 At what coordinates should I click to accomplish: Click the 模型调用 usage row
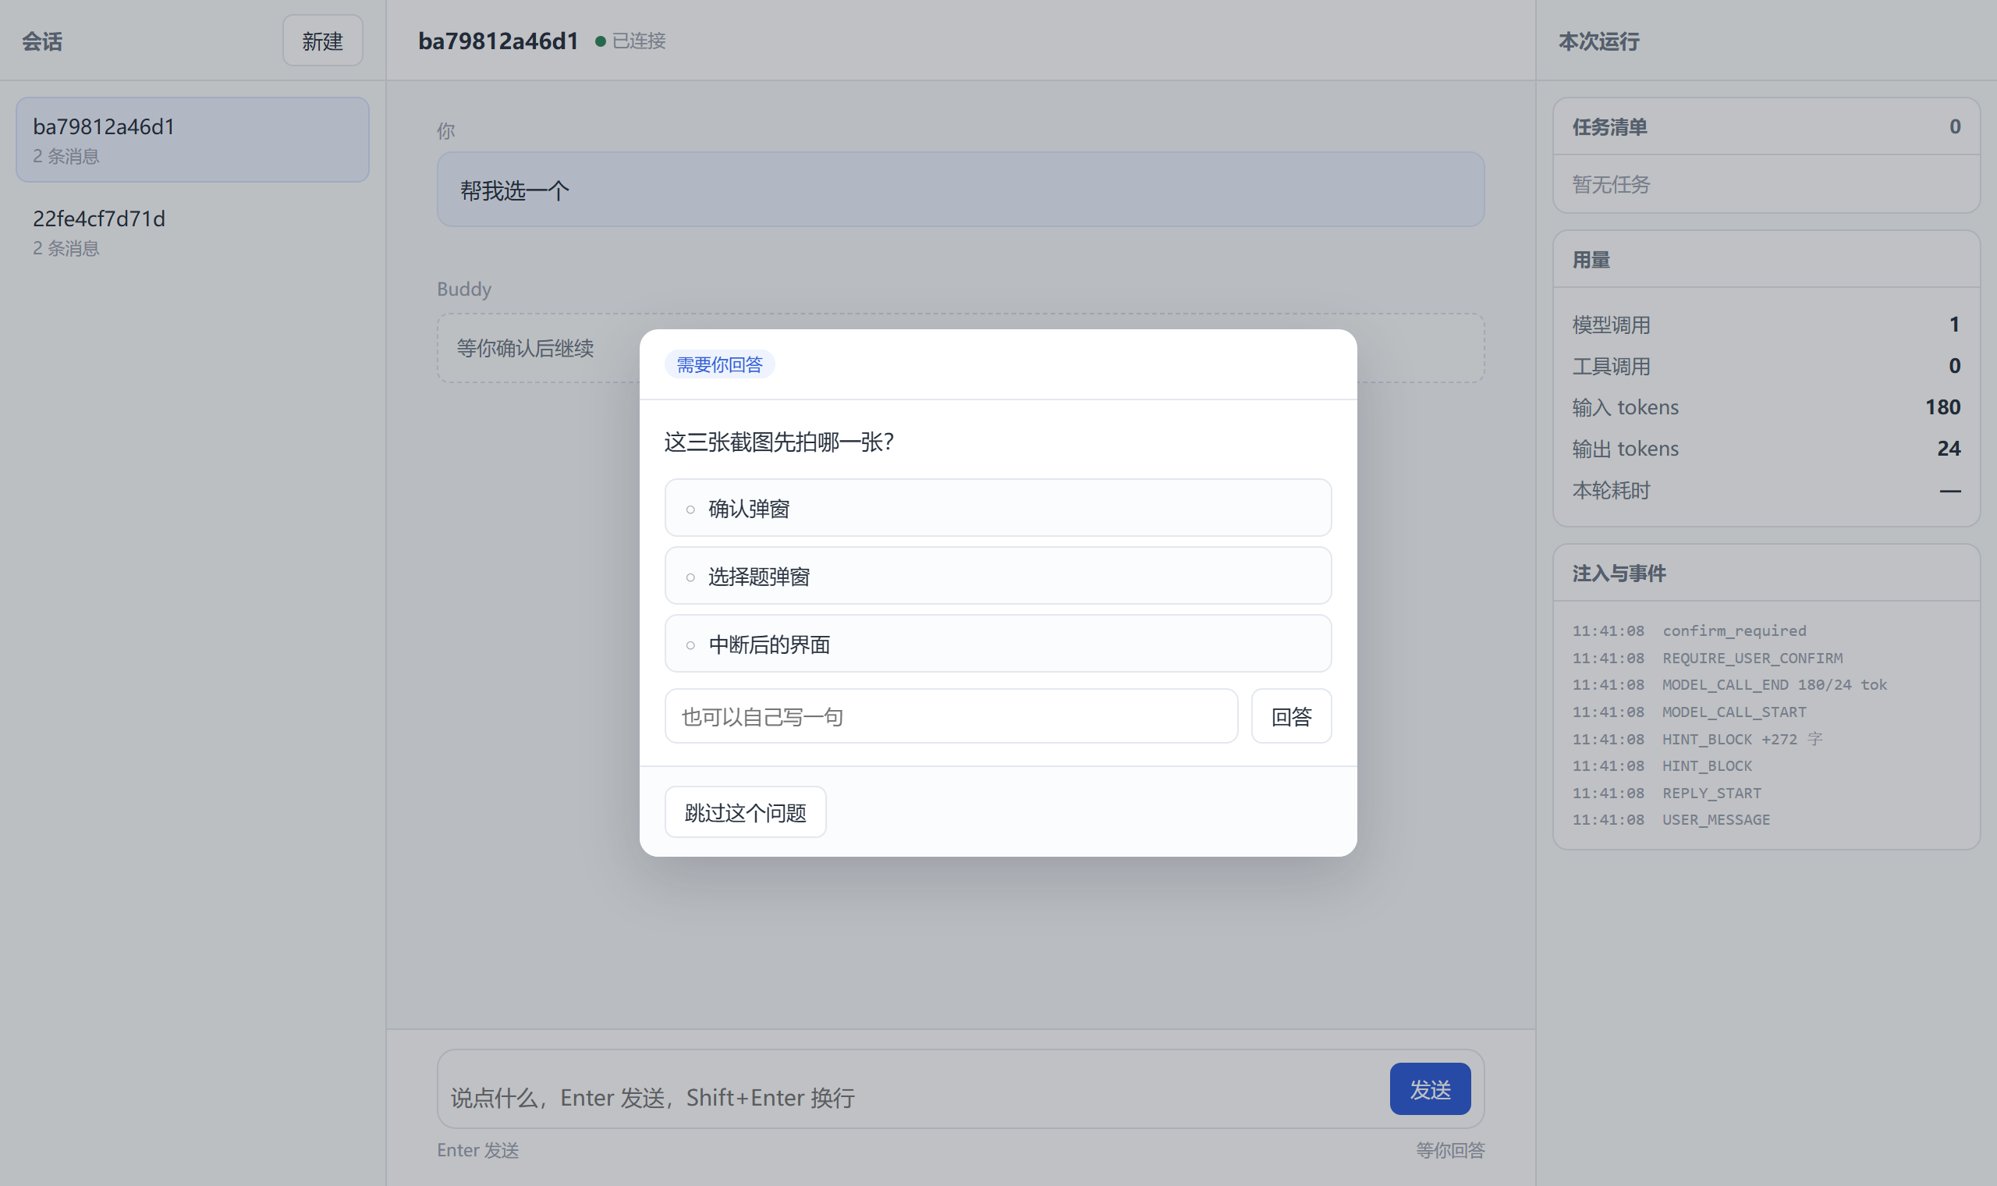[1766, 325]
